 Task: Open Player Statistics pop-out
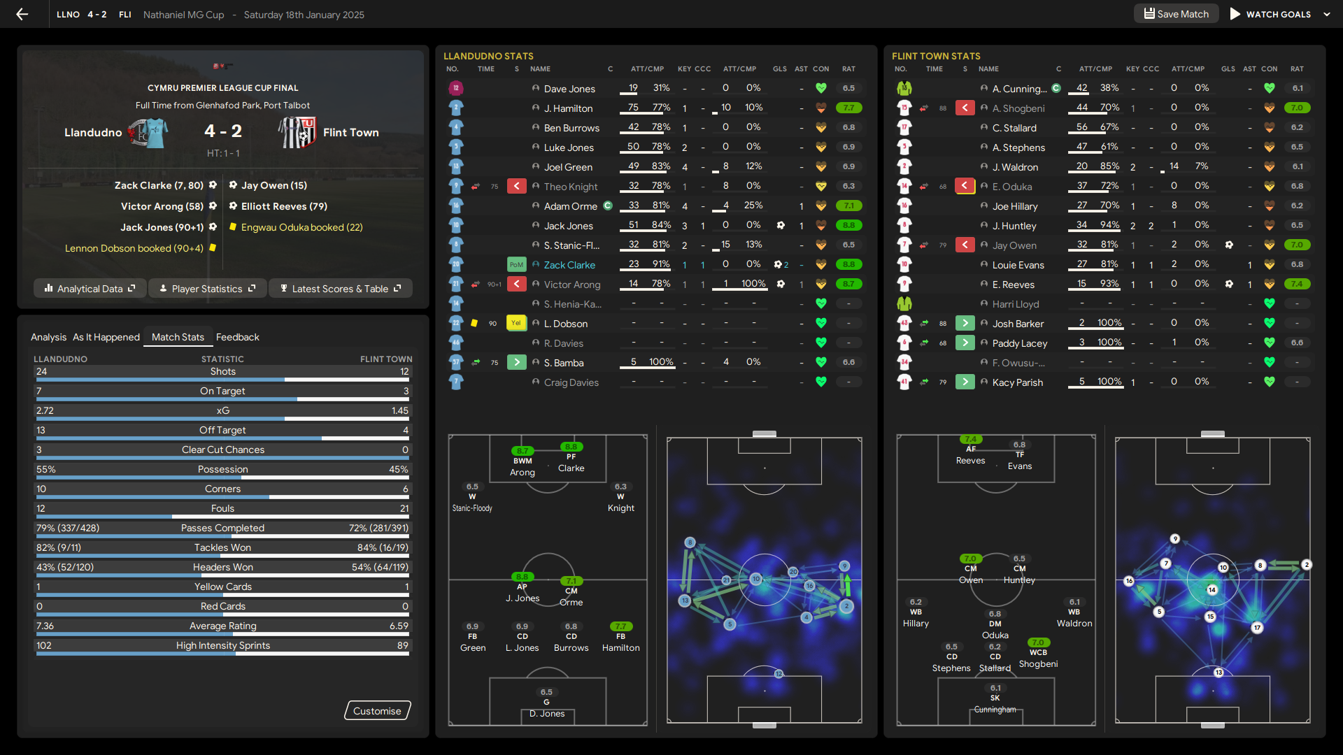click(x=207, y=289)
